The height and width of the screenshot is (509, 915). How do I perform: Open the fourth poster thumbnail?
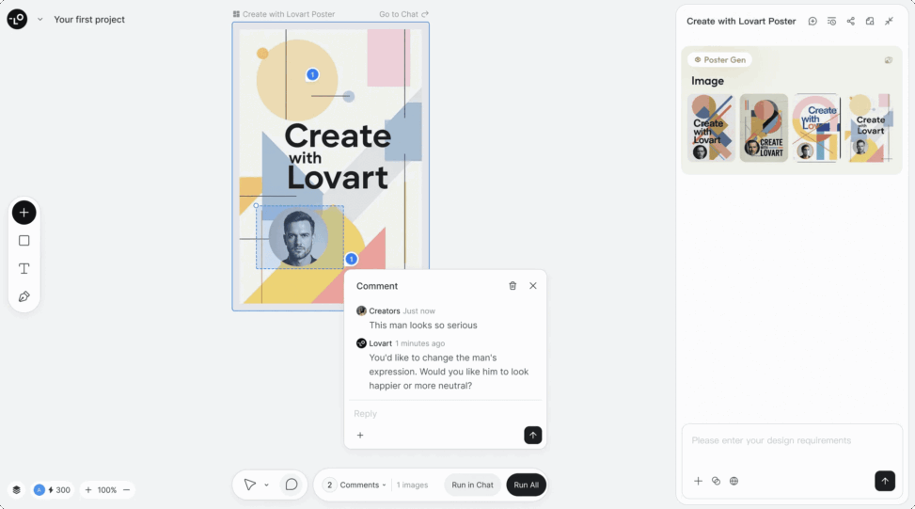870,128
